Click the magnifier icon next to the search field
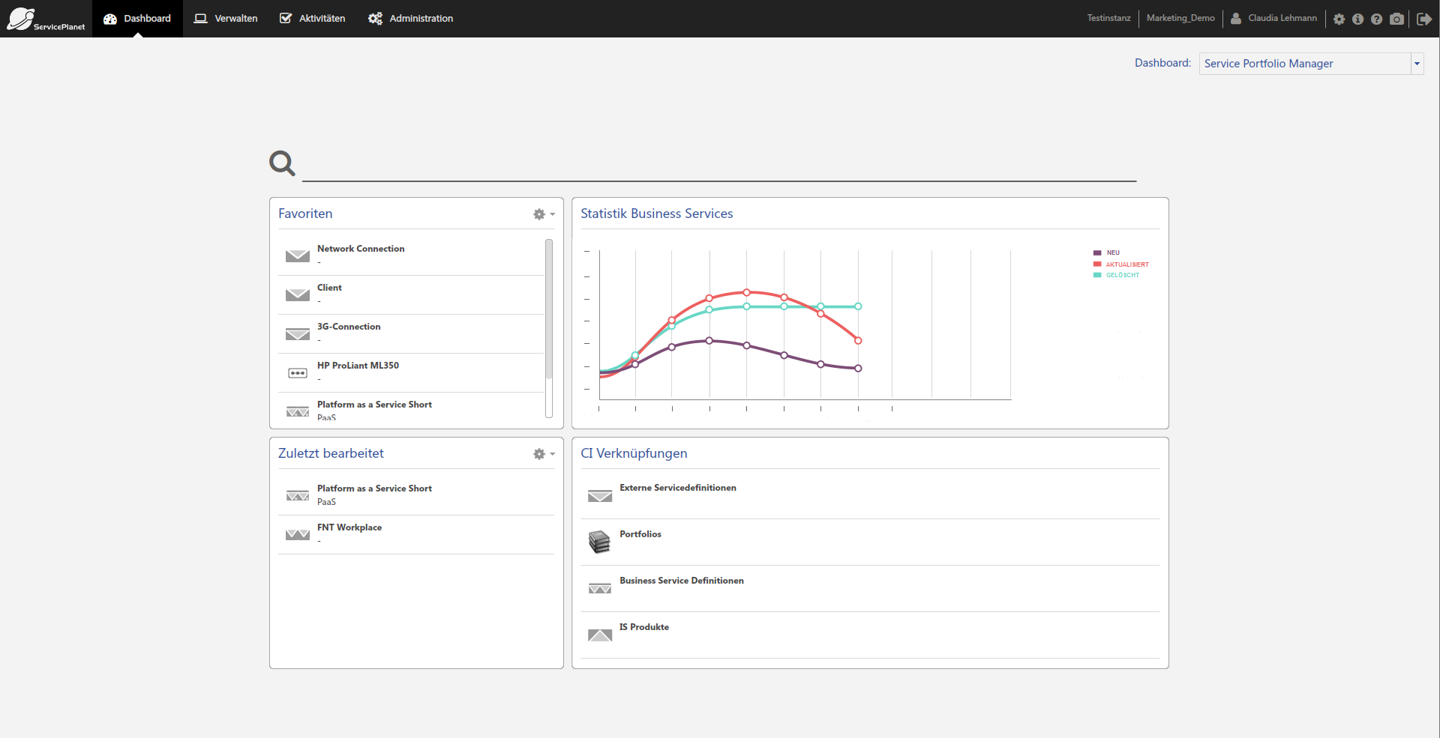The image size is (1440, 738). tap(281, 163)
